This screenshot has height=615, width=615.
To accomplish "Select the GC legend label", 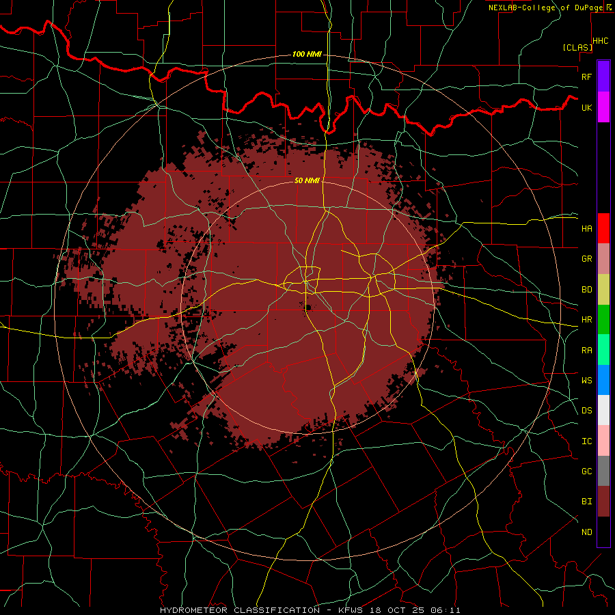I will tap(587, 471).
